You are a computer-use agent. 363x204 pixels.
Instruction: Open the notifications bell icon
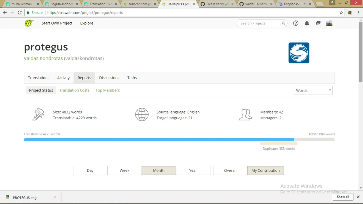(x=307, y=23)
